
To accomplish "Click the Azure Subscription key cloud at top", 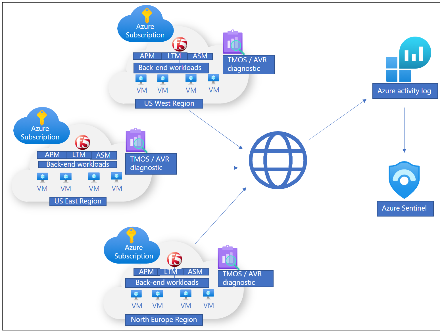I will (x=145, y=24).
